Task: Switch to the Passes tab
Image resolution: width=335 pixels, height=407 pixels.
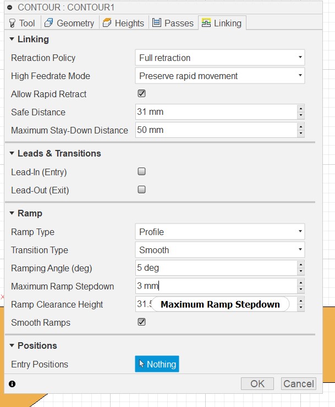Action: [x=173, y=23]
